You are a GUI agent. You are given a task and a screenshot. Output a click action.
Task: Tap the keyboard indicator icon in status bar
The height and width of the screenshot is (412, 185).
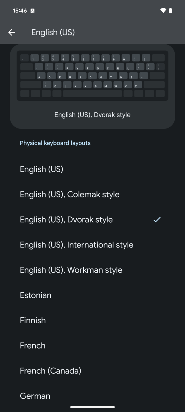(x=32, y=11)
